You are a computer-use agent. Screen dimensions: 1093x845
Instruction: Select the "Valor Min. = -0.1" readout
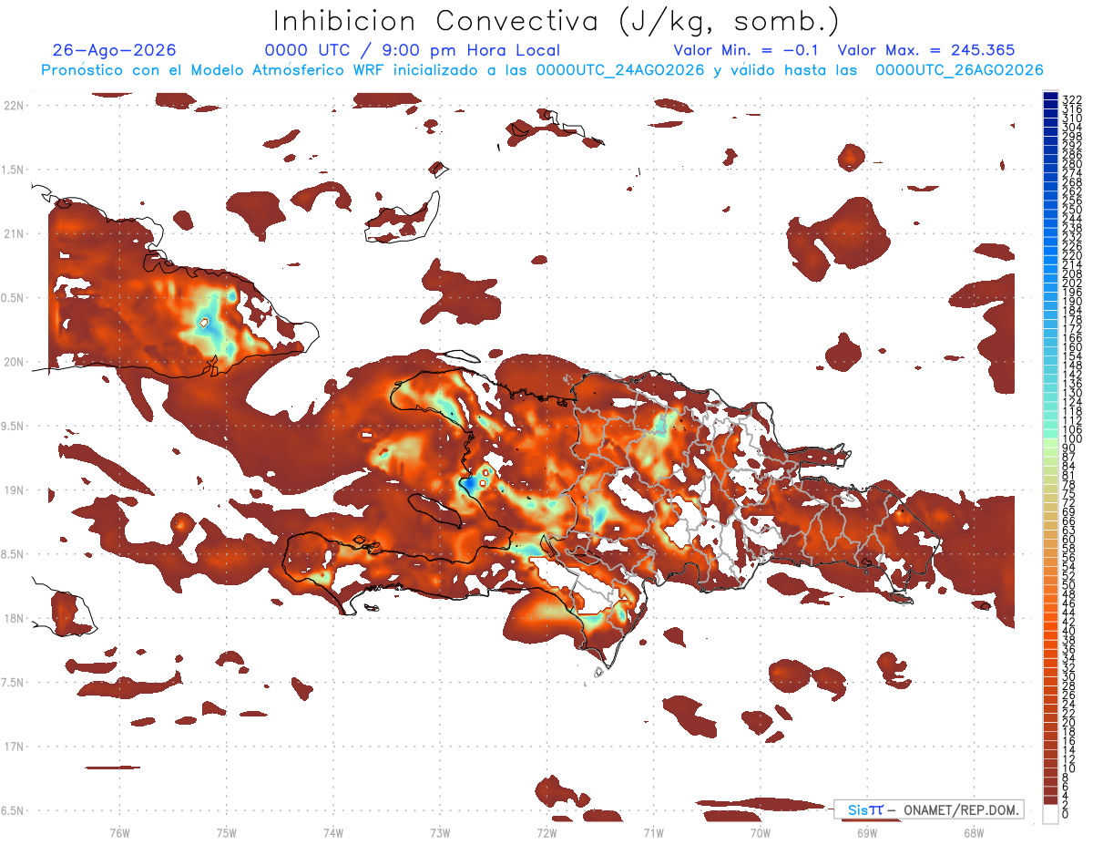(748, 50)
